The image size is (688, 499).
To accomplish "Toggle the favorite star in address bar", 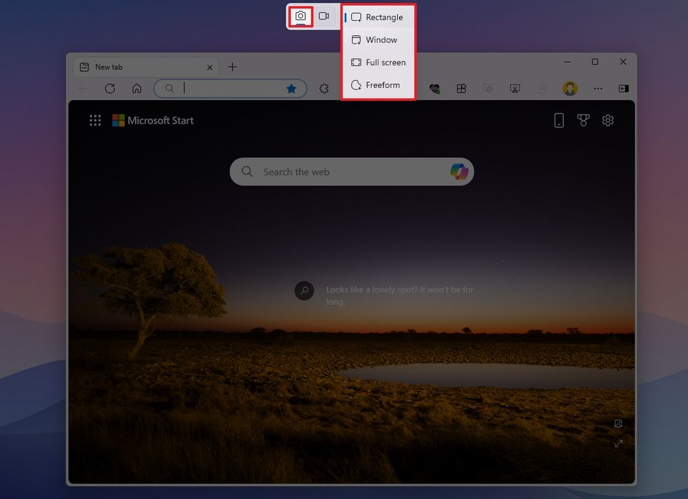I will (x=291, y=88).
